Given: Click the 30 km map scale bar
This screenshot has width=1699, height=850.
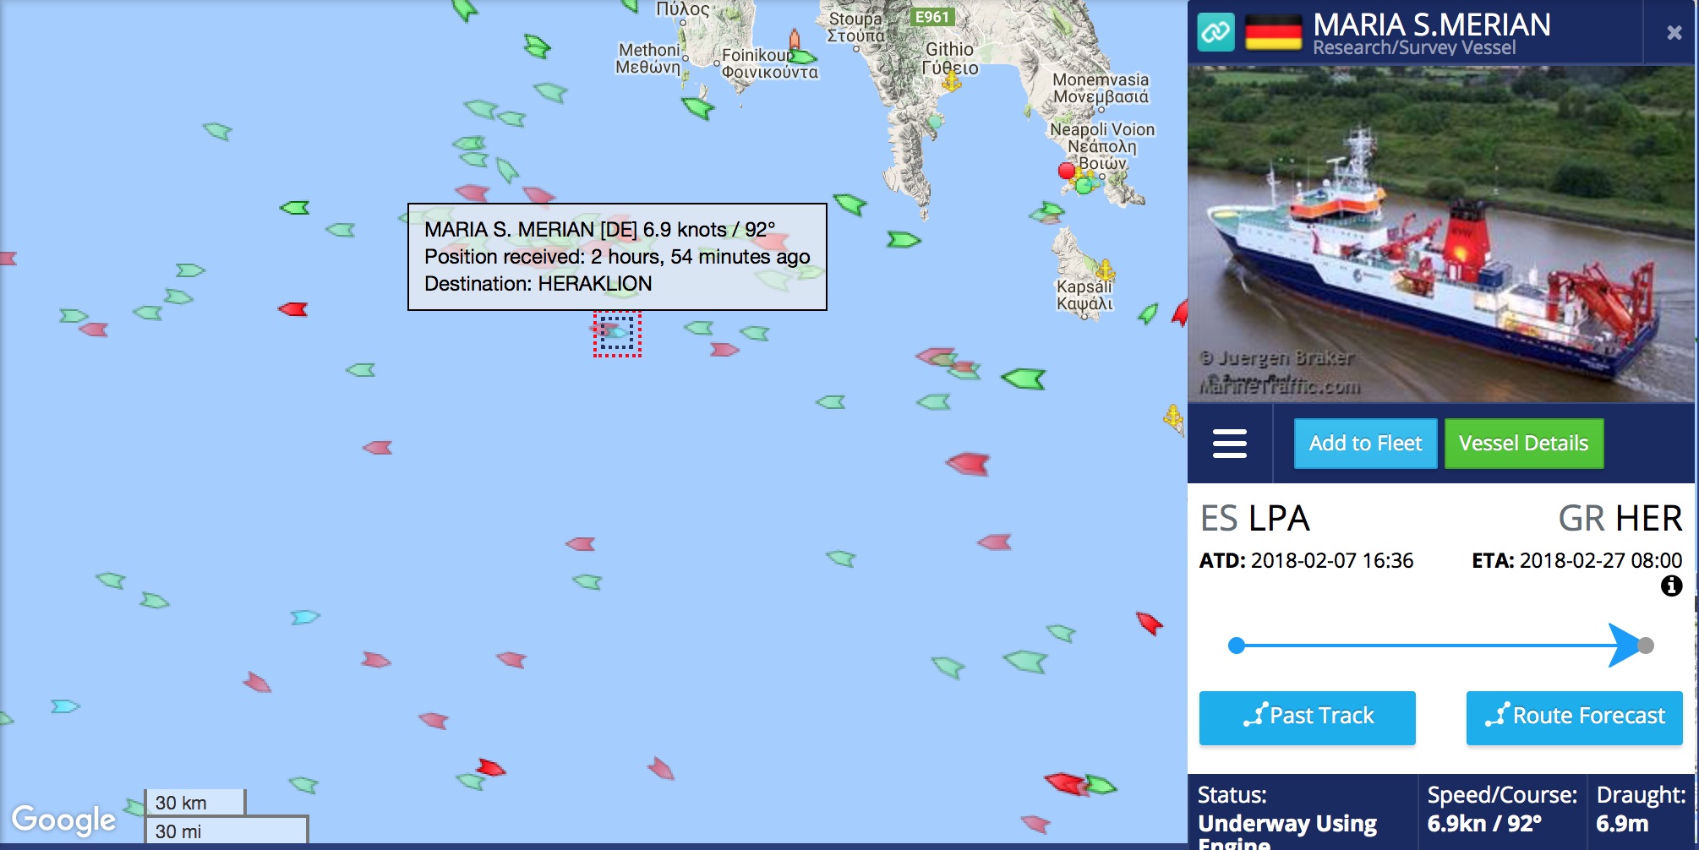Looking at the screenshot, I should [194, 803].
